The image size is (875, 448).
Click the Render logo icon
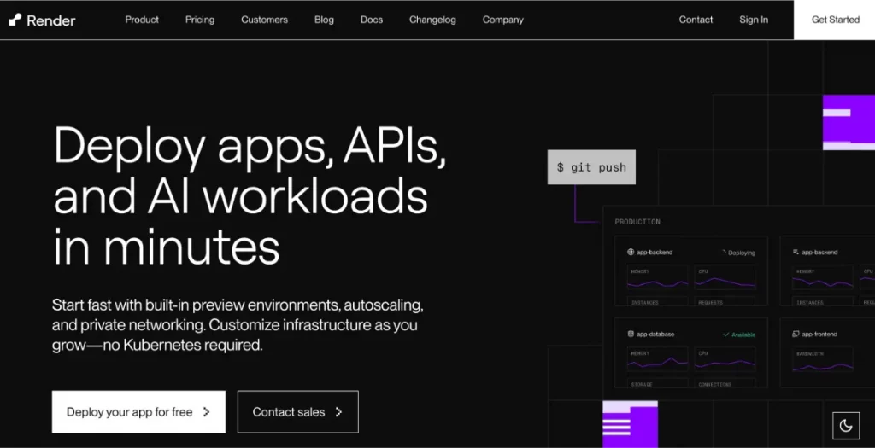[x=15, y=20]
